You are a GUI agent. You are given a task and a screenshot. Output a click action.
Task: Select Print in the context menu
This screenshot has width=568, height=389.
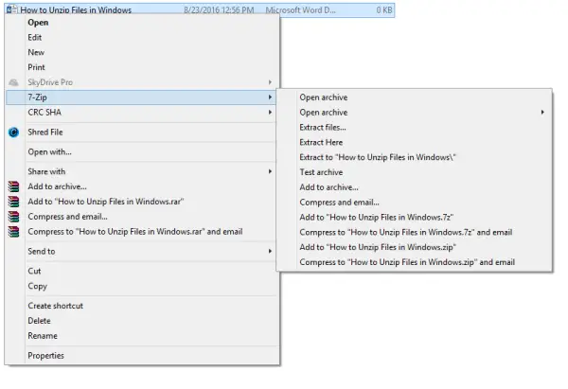pyautogui.click(x=142, y=67)
